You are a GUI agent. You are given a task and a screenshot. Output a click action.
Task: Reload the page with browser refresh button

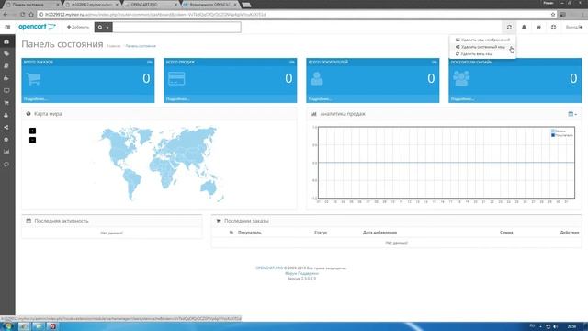[22, 15]
